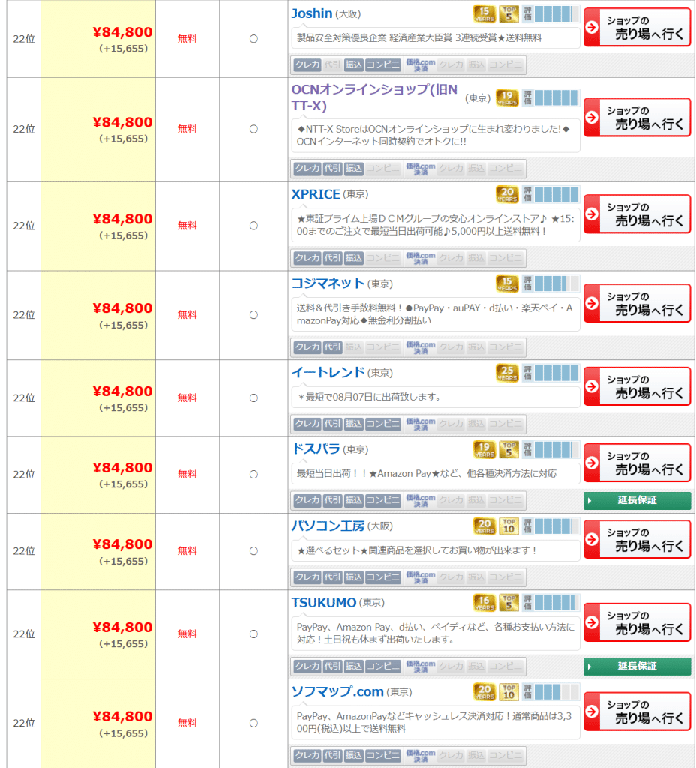The width and height of the screenshot is (696, 768).
Task: Open the TSUKUMO shop name link
Action: (x=324, y=602)
